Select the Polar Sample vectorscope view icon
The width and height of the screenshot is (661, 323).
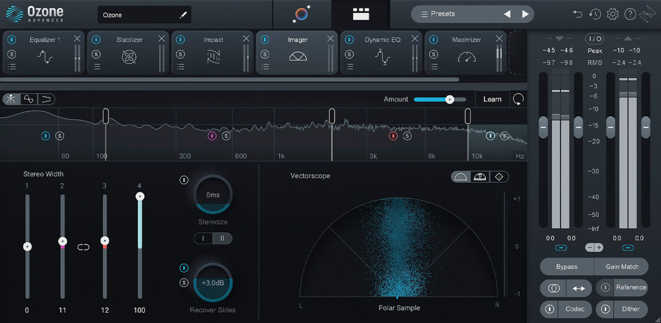tap(460, 177)
